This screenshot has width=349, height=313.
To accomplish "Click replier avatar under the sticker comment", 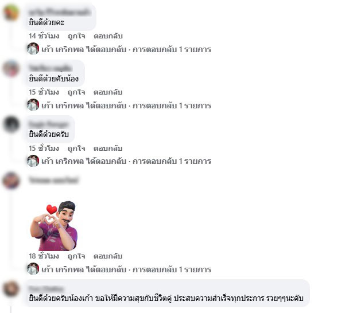I will pos(33,269).
